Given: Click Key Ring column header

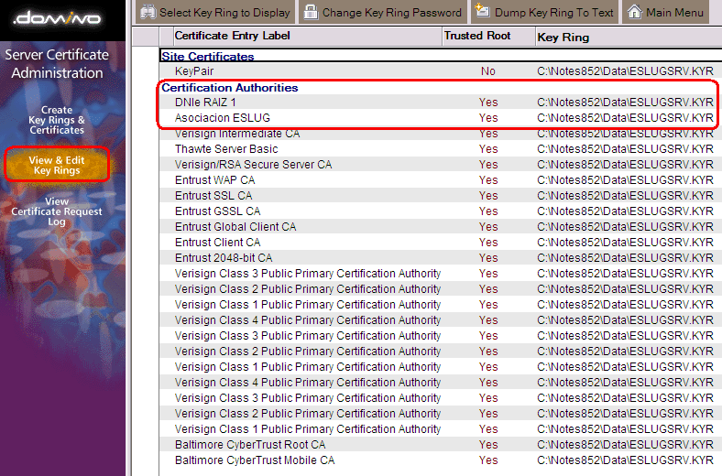Looking at the screenshot, I should click(563, 38).
